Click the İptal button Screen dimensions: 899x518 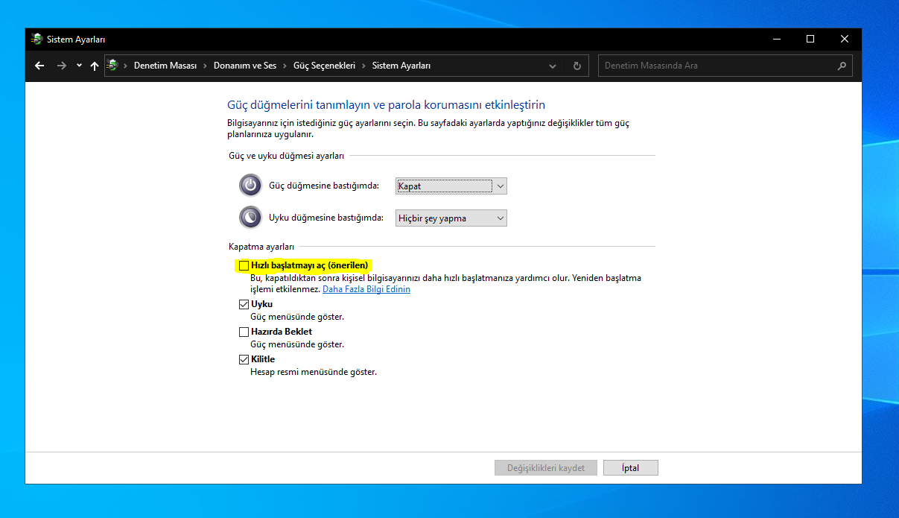click(x=631, y=468)
